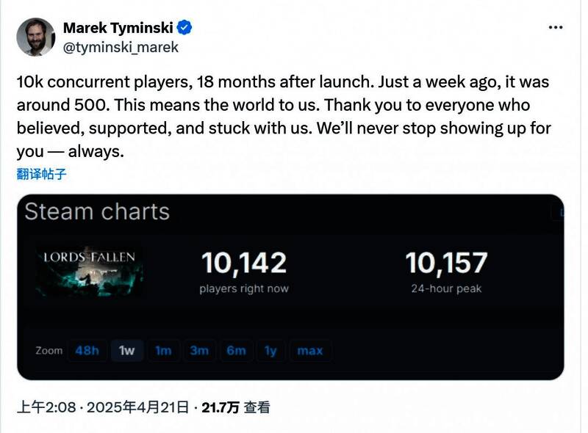Choose the 6m zoom range
This screenshot has height=433, width=588.
(236, 351)
